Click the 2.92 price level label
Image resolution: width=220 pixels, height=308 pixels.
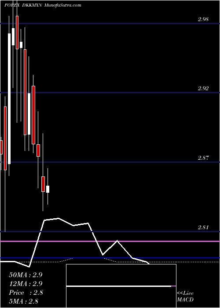coord(203,88)
